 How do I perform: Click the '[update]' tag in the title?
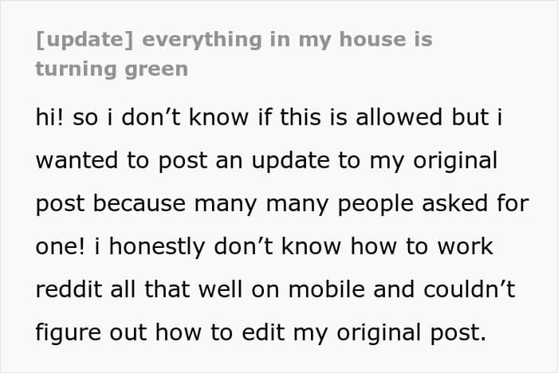coord(84,40)
